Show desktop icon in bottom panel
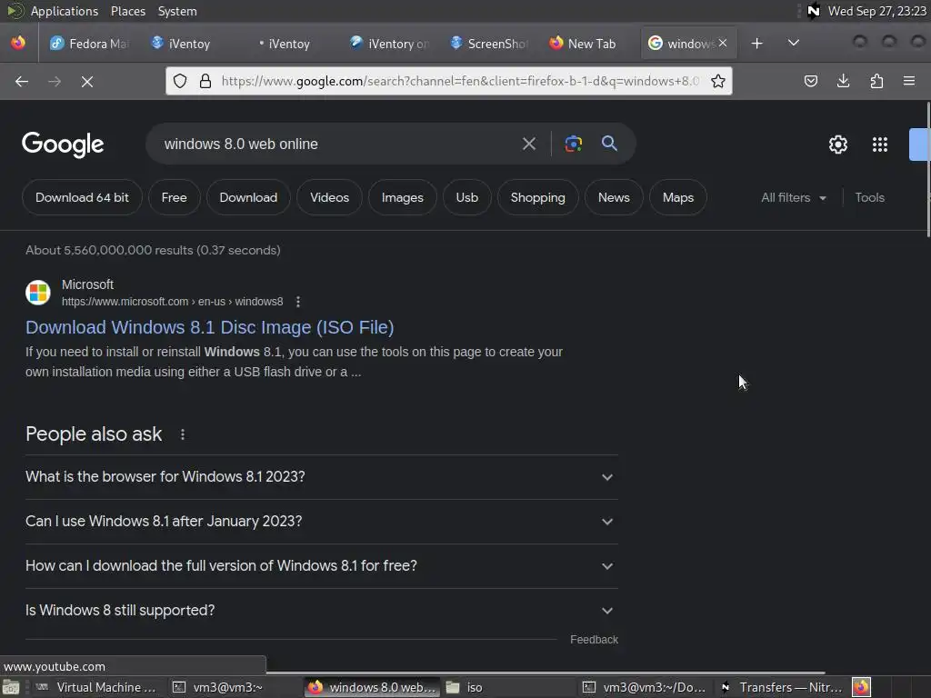The width and height of the screenshot is (931, 698). click(11, 687)
